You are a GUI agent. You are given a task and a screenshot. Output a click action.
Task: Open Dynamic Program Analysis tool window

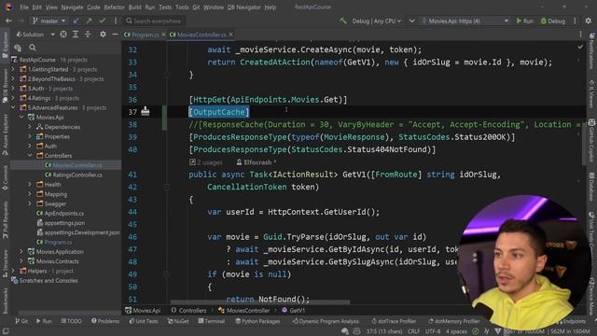click(326, 321)
